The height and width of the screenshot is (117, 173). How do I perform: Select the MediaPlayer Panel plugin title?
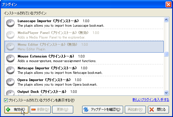53,33
